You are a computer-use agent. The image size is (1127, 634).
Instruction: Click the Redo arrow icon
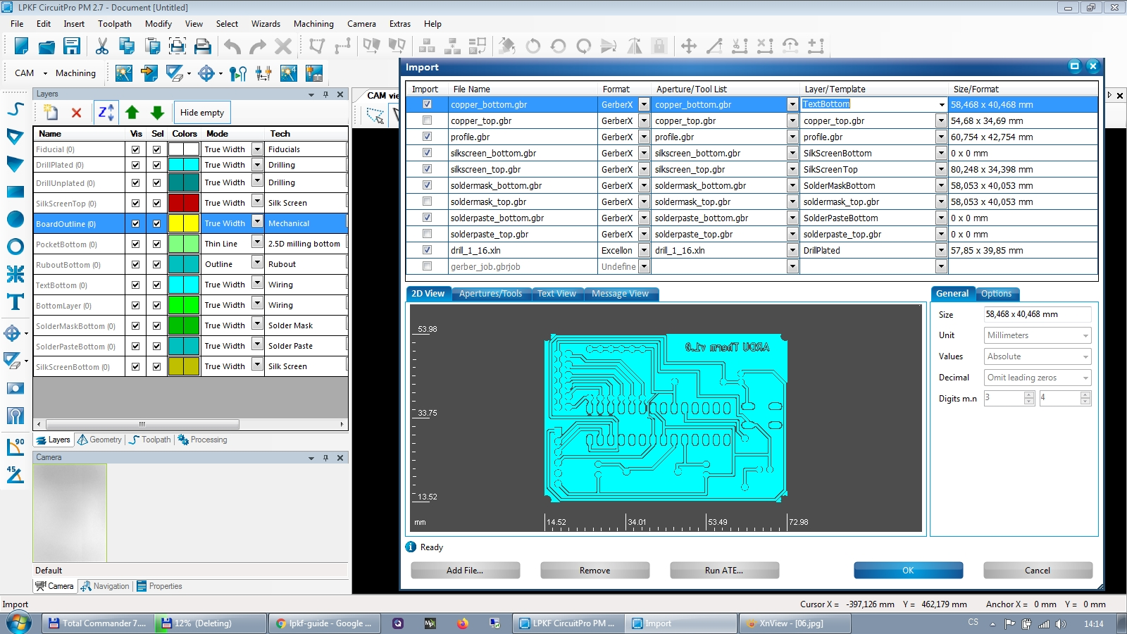click(258, 46)
